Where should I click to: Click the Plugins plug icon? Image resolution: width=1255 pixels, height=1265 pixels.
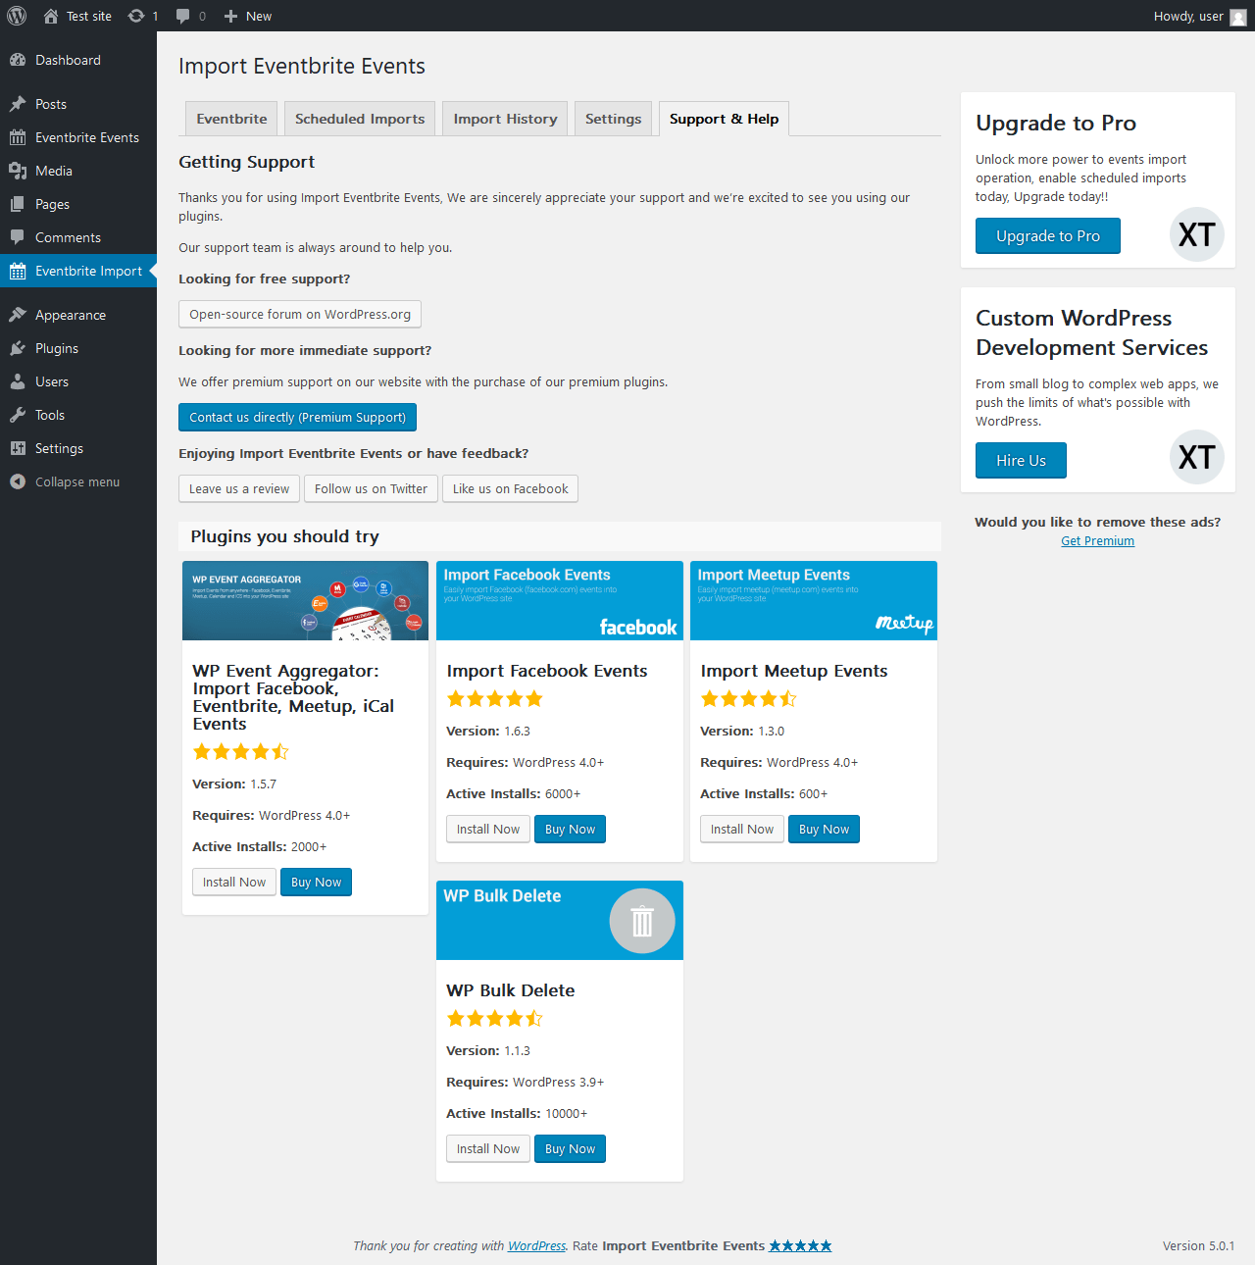18,348
